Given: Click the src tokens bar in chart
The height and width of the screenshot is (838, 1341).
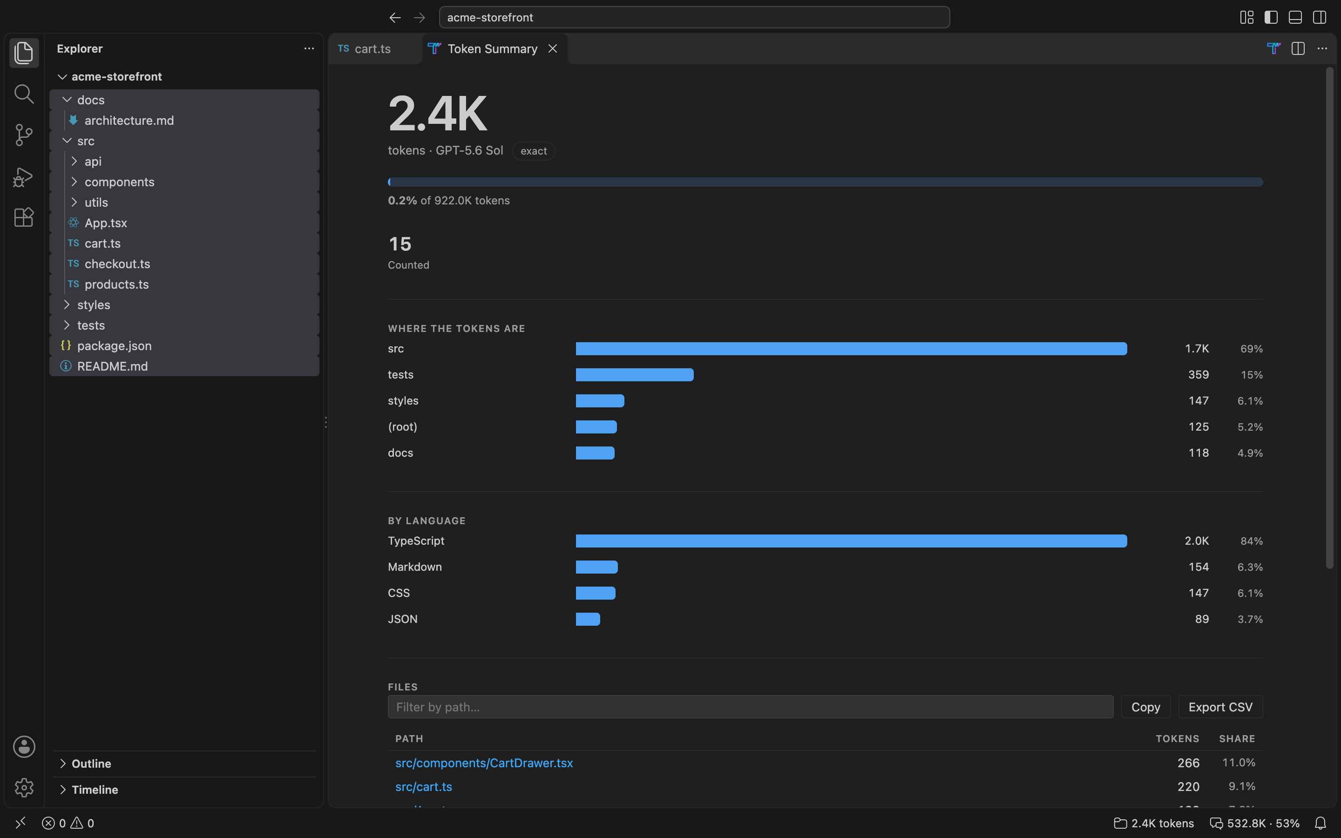Looking at the screenshot, I should coord(851,349).
